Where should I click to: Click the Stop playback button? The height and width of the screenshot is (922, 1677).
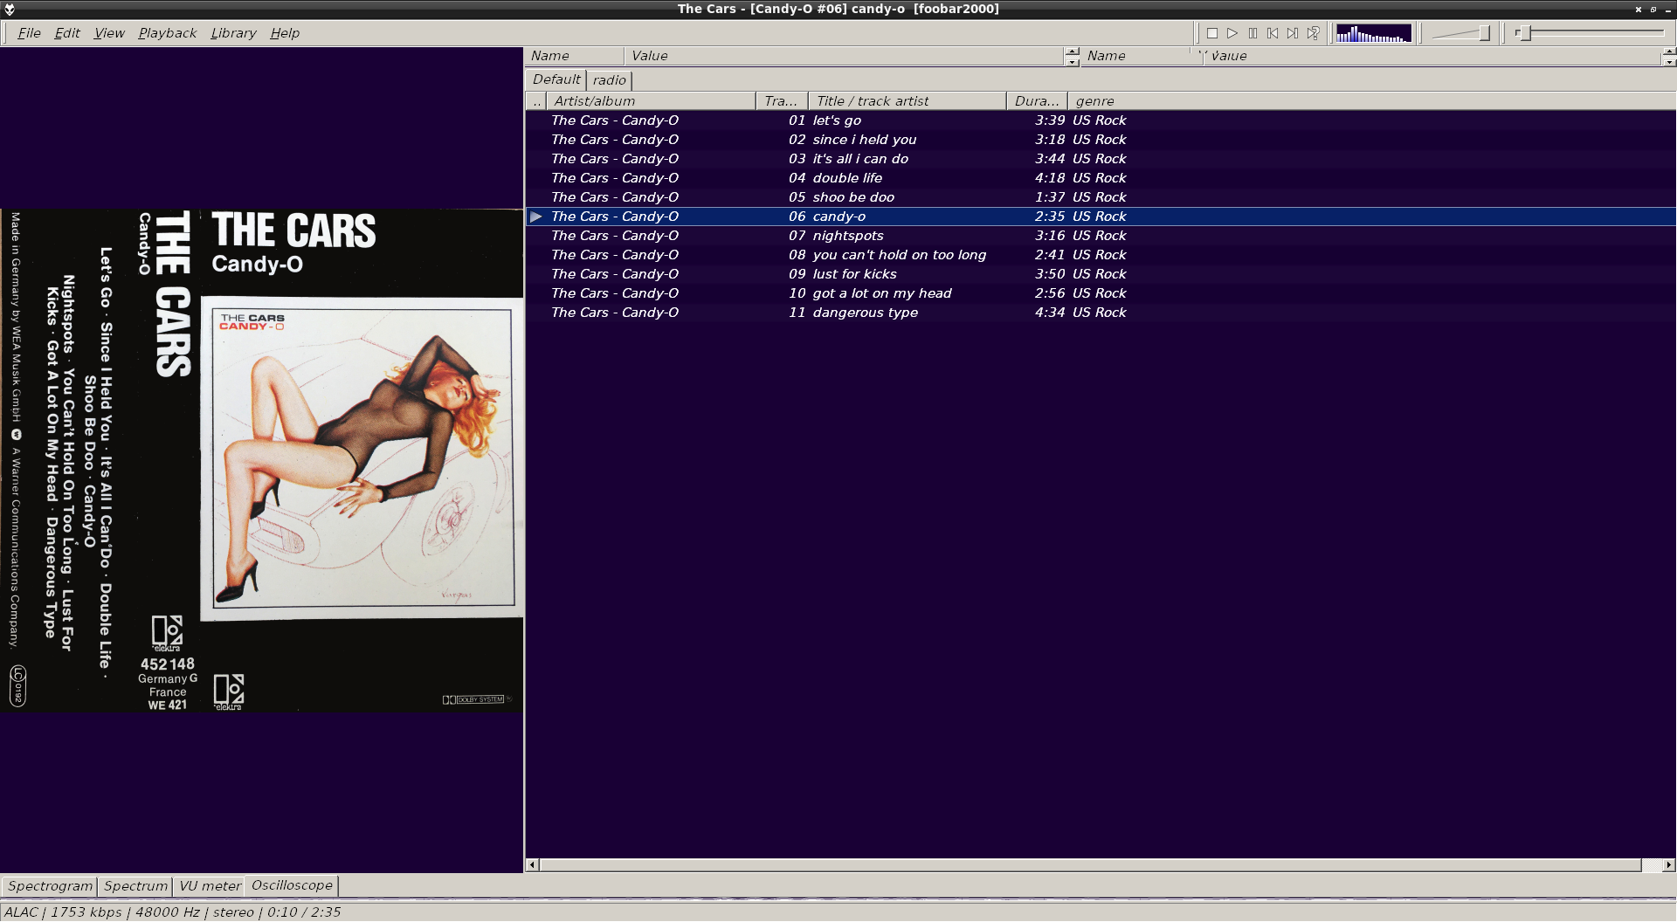1212,33
